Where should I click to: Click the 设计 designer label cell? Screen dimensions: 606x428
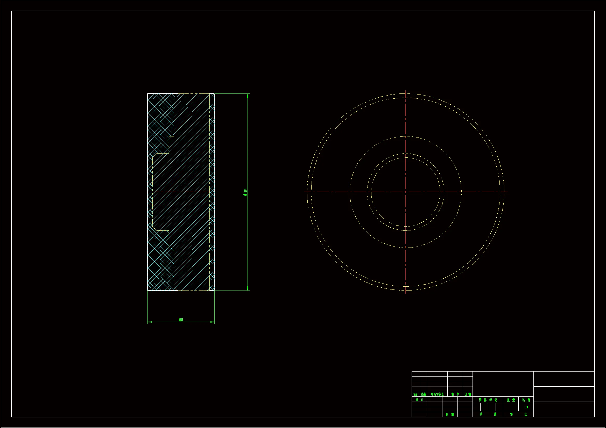click(419, 400)
